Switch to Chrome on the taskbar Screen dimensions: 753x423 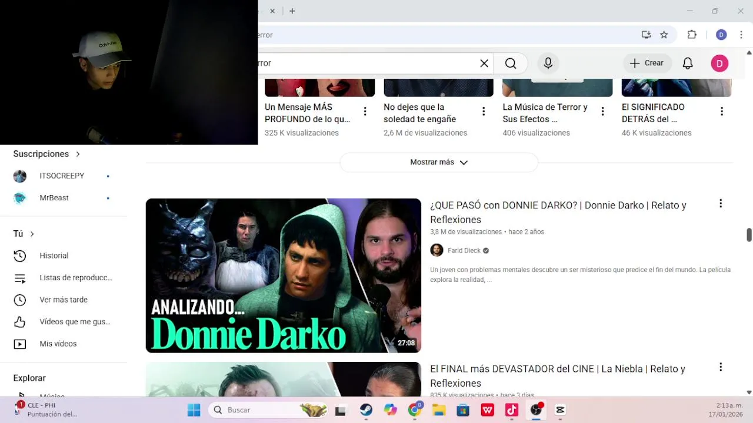[415, 410]
